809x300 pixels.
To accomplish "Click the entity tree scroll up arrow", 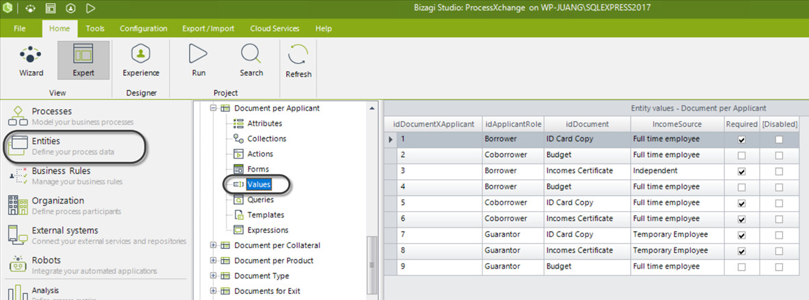I will click(x=372, y=108).
